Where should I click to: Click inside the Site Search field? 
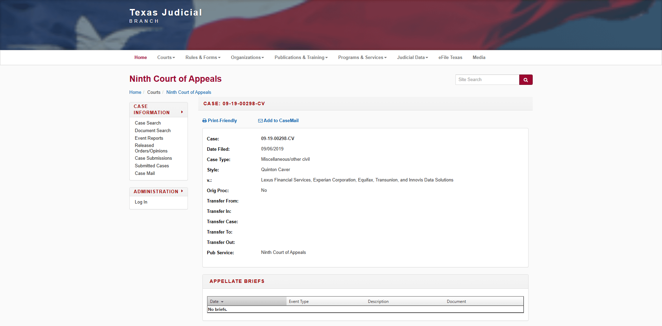487,80
